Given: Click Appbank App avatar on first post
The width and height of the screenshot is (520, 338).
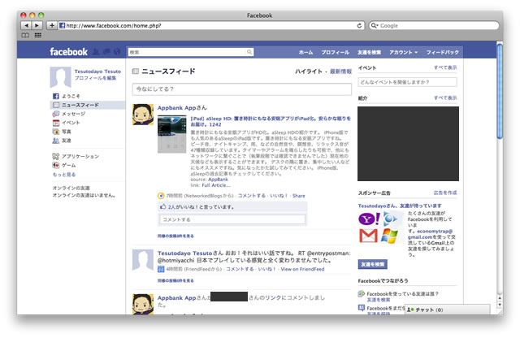Looking at the screenshot, I should coord(143,115).
